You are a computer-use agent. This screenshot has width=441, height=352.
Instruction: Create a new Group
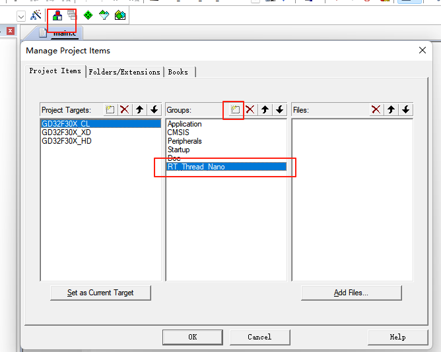(236, 109)
